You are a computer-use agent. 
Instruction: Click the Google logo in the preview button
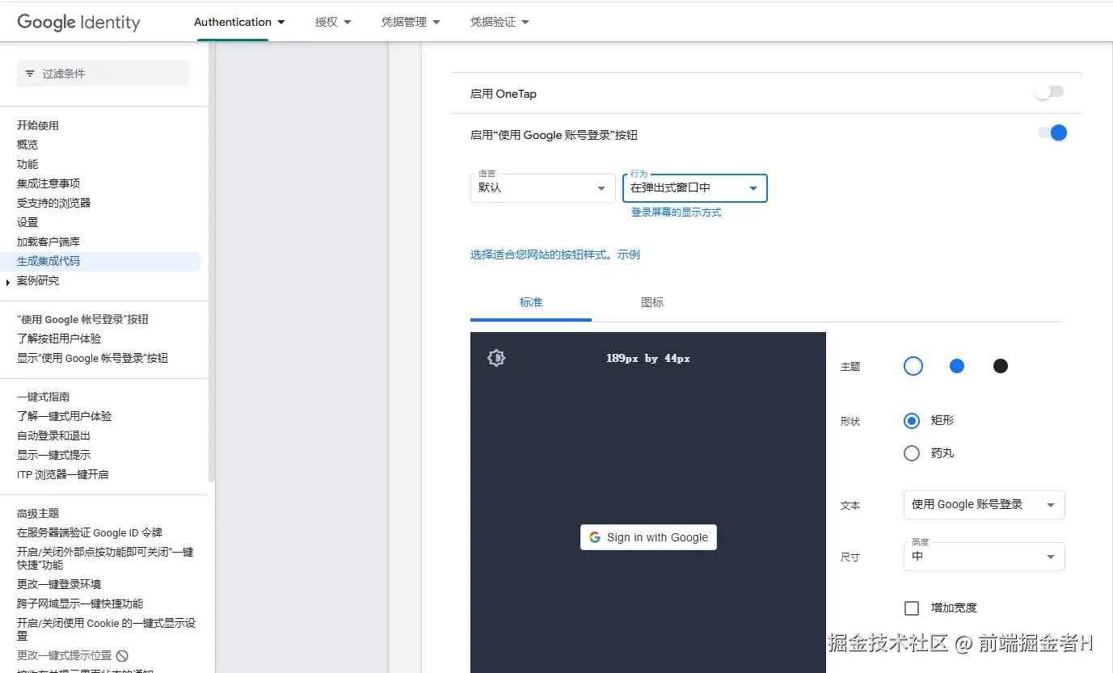pos(595,537)
